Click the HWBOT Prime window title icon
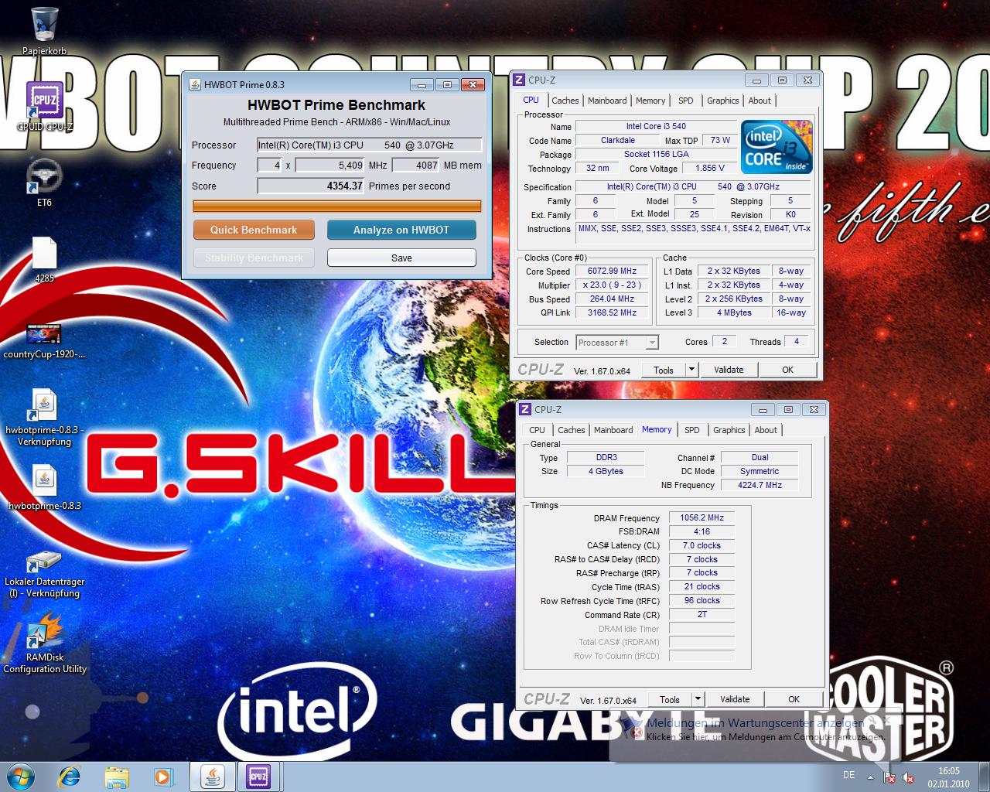990x792 pixels. (195, 84)
